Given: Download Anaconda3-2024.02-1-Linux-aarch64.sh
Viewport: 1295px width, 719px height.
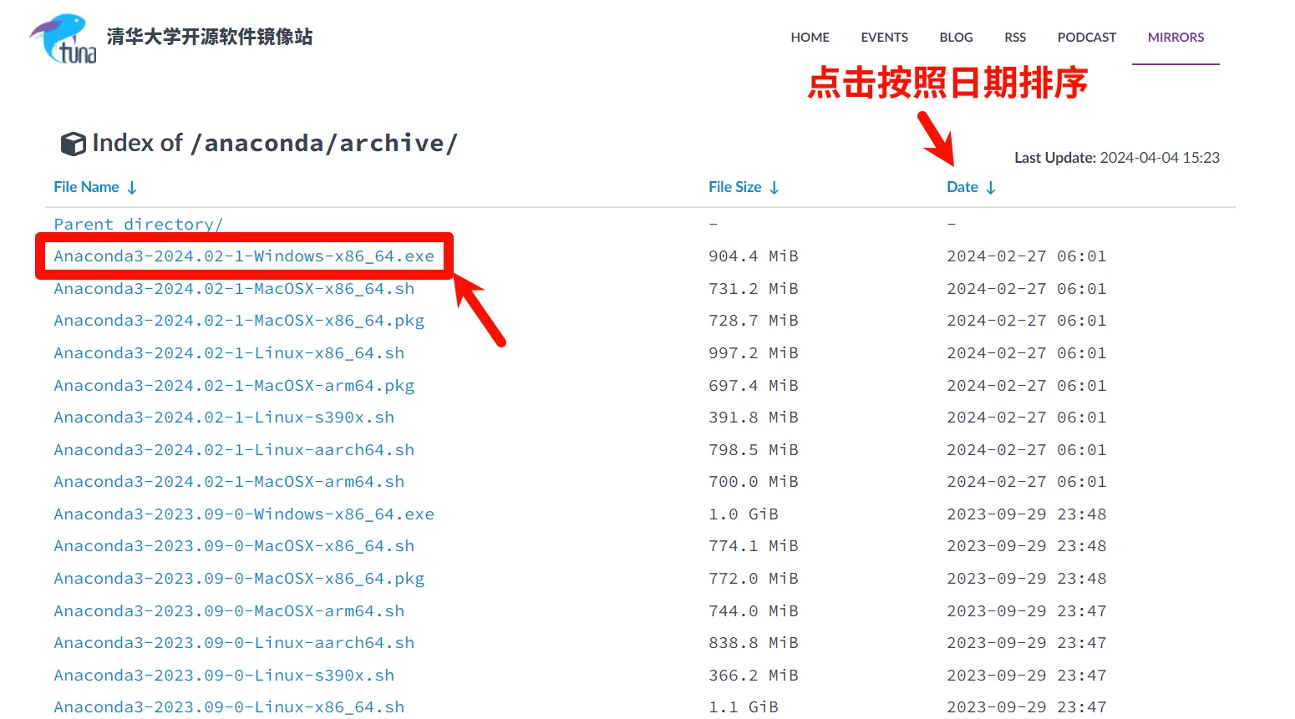Looking at the screenshot, I should click(234, 450).
